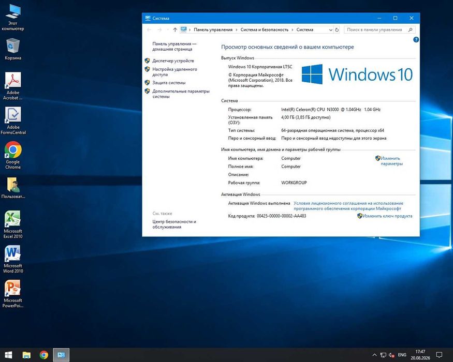Click the Система window title icon
This screenshot has width=453, height=362.
tap(148, 18)
